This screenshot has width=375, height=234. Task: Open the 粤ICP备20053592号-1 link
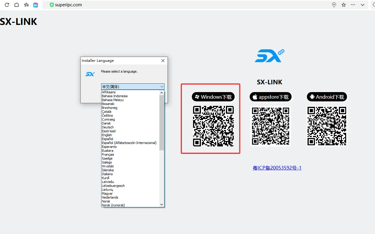(277, 168)
